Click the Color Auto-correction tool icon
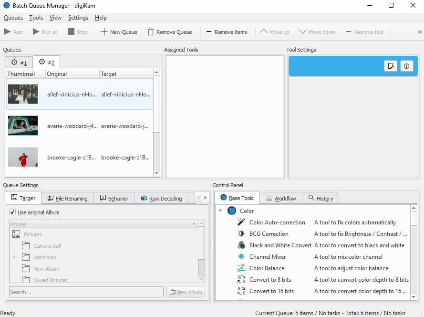The height and width of the screenshot is (317, 424). point(241,222)
